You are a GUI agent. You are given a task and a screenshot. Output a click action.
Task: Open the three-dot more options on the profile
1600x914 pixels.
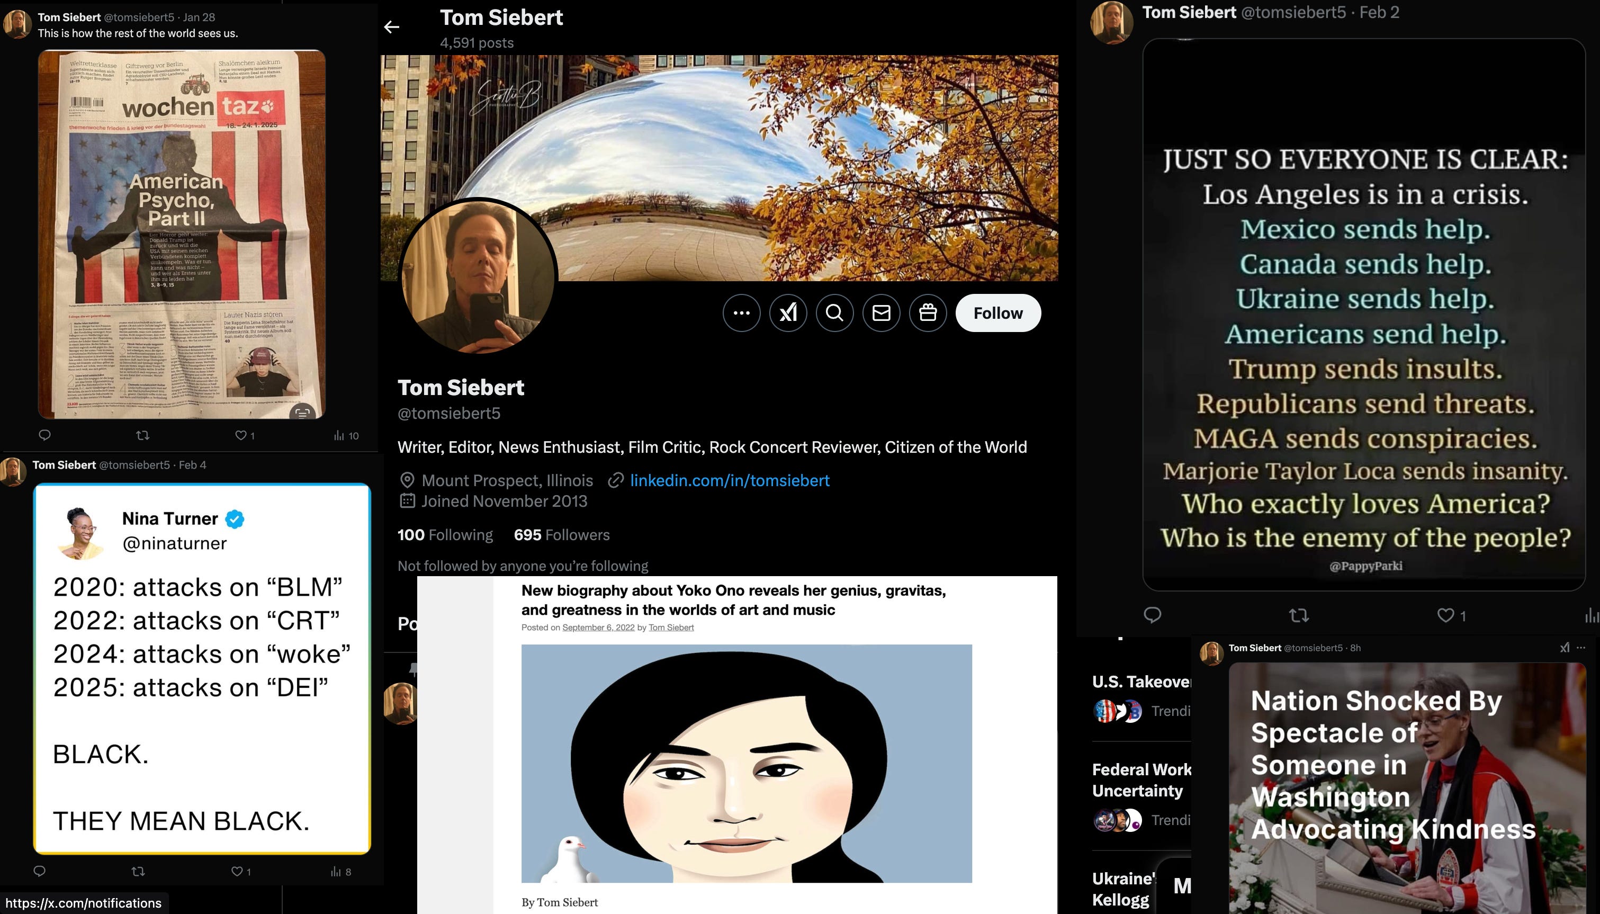[x=742, y=312]
